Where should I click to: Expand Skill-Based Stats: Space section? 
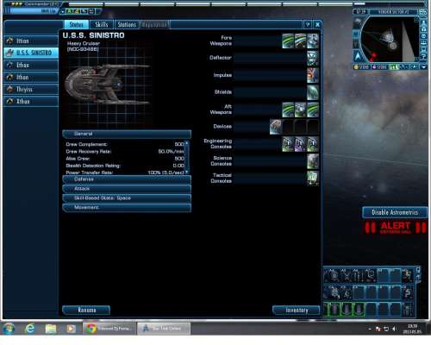[x=127, y=198]
